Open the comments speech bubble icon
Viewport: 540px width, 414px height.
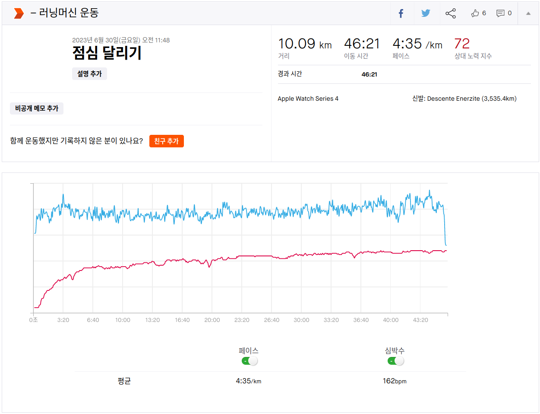click(x=501, y=13)
